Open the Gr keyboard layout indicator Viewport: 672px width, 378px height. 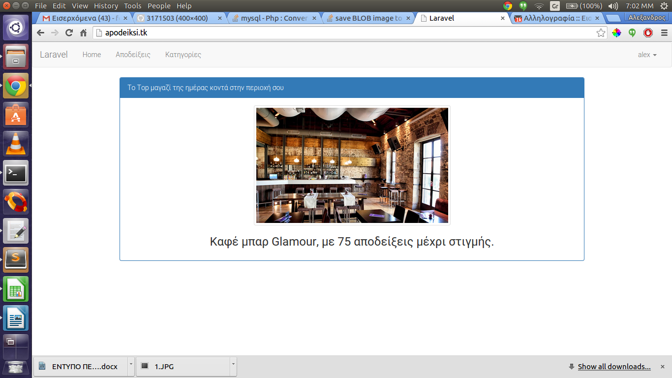click(555, 6)
